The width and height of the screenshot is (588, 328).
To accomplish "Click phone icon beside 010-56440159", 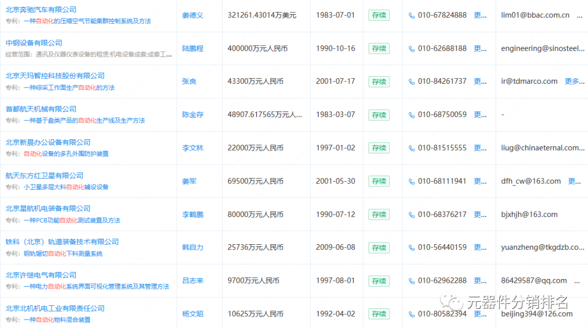I will pos(412,248).
